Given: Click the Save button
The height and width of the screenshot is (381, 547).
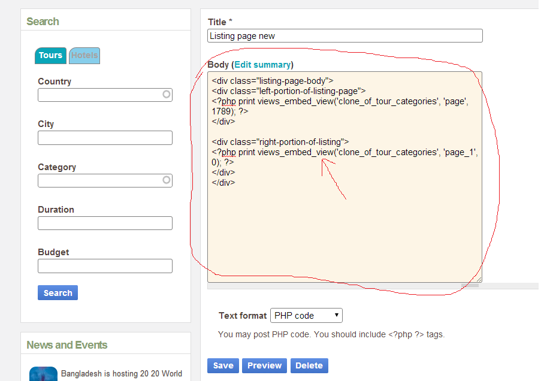Looking at the screenshot, I should click(223, 365).
